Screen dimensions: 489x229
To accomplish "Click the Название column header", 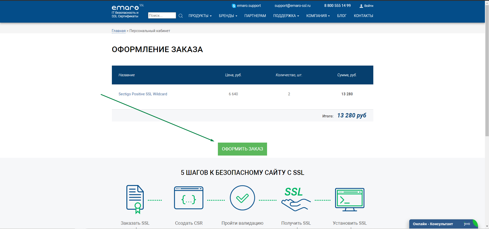I will [127, 75].
